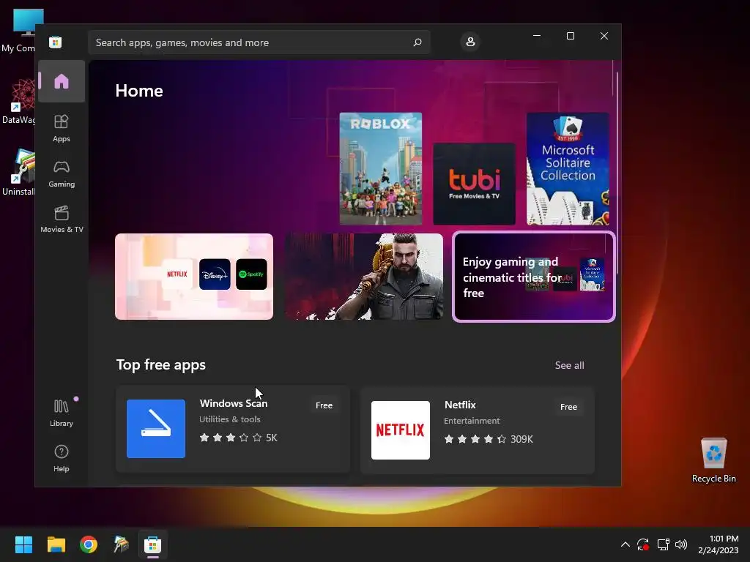The width and height of the screenshot is (750, 562).
Task: Open File Explorer from the taskbar
Action: click(56, 544)
